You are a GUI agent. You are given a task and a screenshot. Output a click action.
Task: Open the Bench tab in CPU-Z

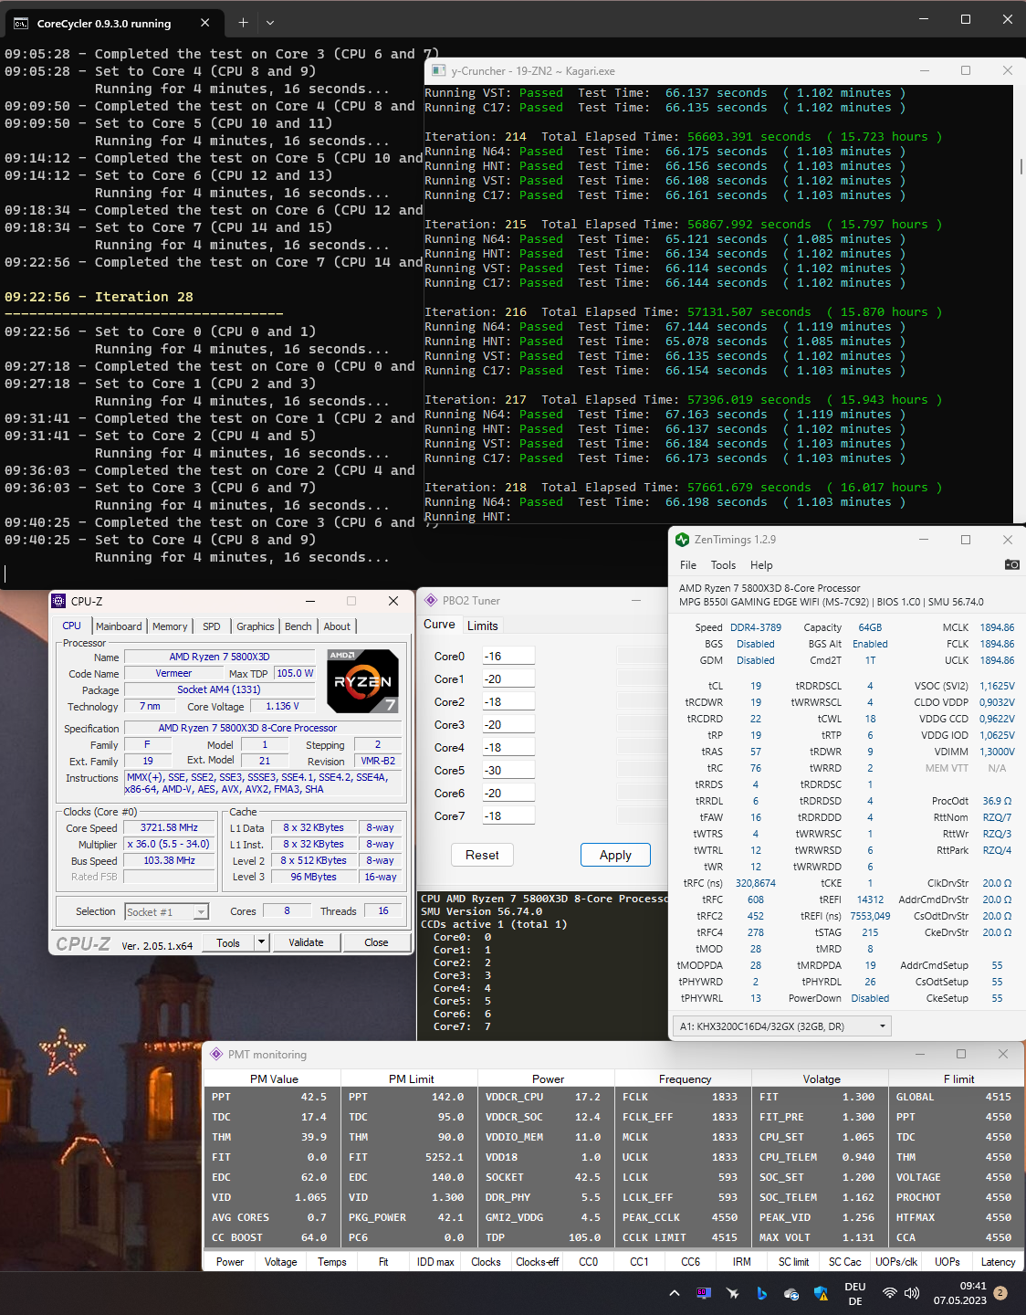pos(298,626)
